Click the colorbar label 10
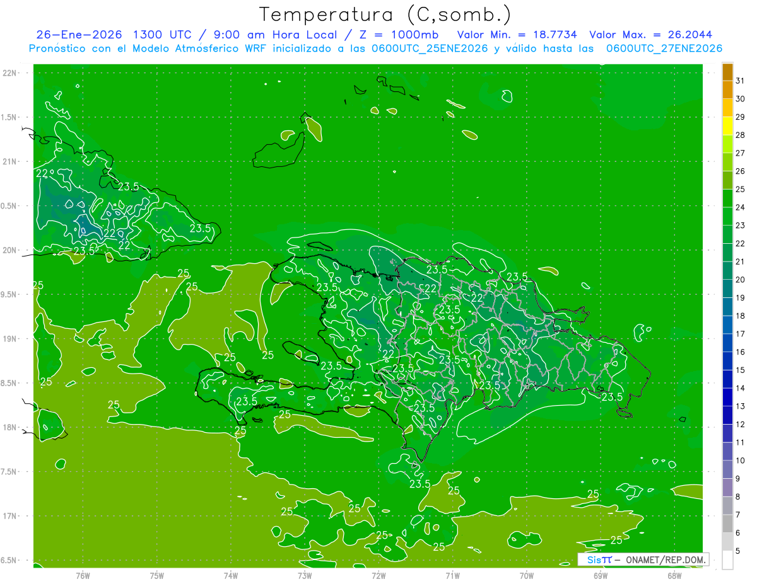Screen dimensions: 757x584 [x=741, y=461]
